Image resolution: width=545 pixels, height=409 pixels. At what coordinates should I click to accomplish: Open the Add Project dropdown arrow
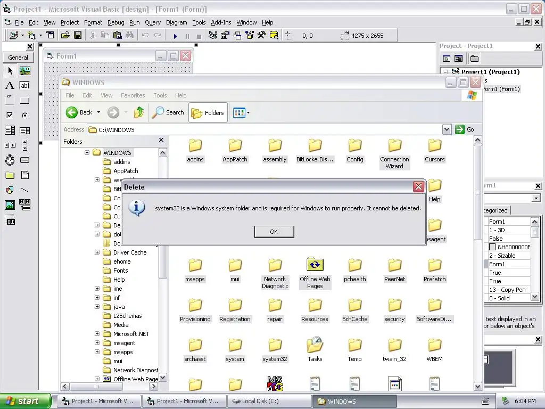pyautogui.click(x=22, y=36)
